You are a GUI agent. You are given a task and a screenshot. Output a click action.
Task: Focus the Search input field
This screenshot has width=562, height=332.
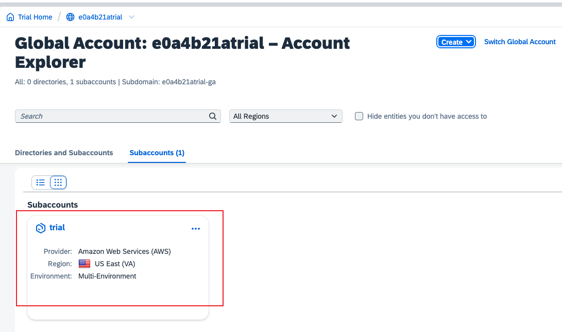pos(111,116)
